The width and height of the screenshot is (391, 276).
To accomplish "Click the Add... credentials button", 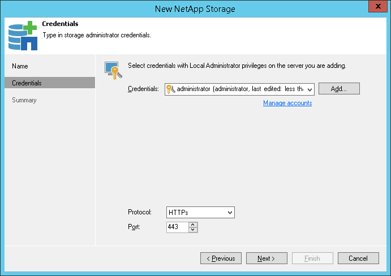I will (x=339, y=89).
